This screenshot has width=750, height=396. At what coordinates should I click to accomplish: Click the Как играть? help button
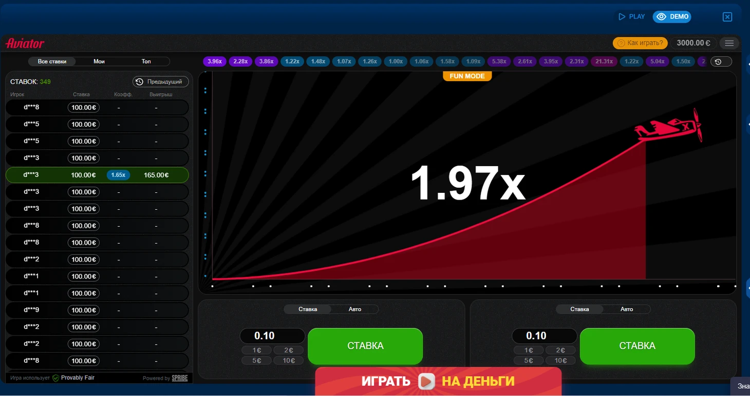640,43
